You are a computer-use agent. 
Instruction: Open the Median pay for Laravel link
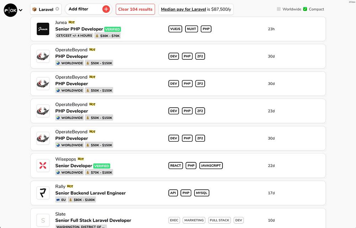[183, 9]
